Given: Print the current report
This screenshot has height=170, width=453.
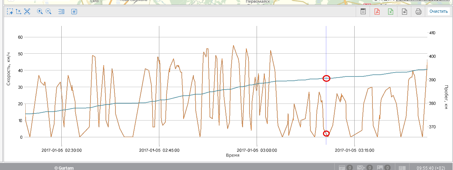Looking at the screenshot, I should (418, 11).
